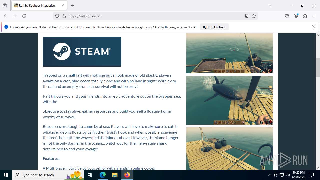Open the shark attacking raft screenshot
The width and height of the screenshot is (320, 180).
point(229,100)
